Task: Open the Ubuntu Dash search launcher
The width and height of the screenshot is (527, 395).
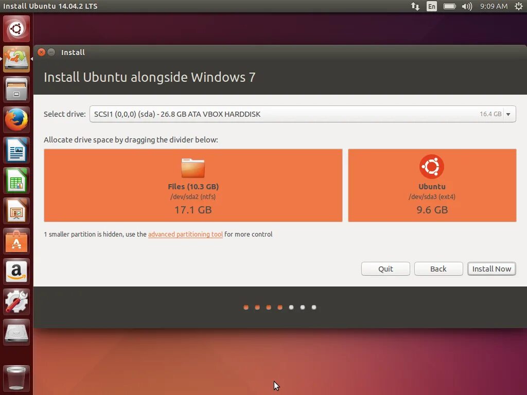Action: coord(16,29)
